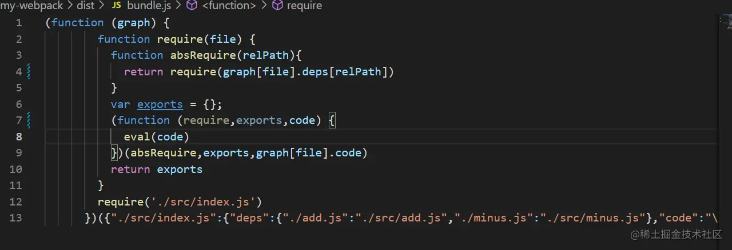Click line number 10 in gutter
732x250 pixels.
pos(16,170)
